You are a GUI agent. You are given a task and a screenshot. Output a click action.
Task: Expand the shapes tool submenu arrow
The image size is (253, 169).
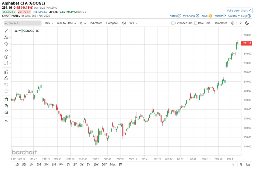(x=10, y=44)
